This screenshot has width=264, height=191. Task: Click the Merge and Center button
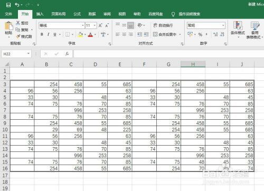[x=165, y=34]
